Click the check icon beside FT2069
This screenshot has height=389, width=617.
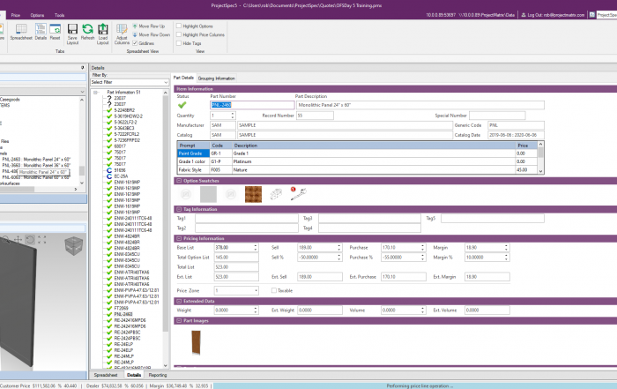tap(109, 308)
